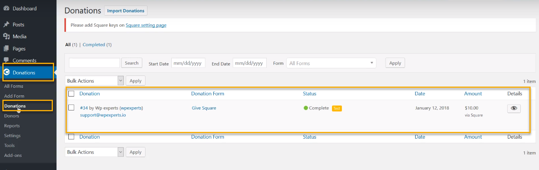Follow the Square setting page link

pos(146,25)
